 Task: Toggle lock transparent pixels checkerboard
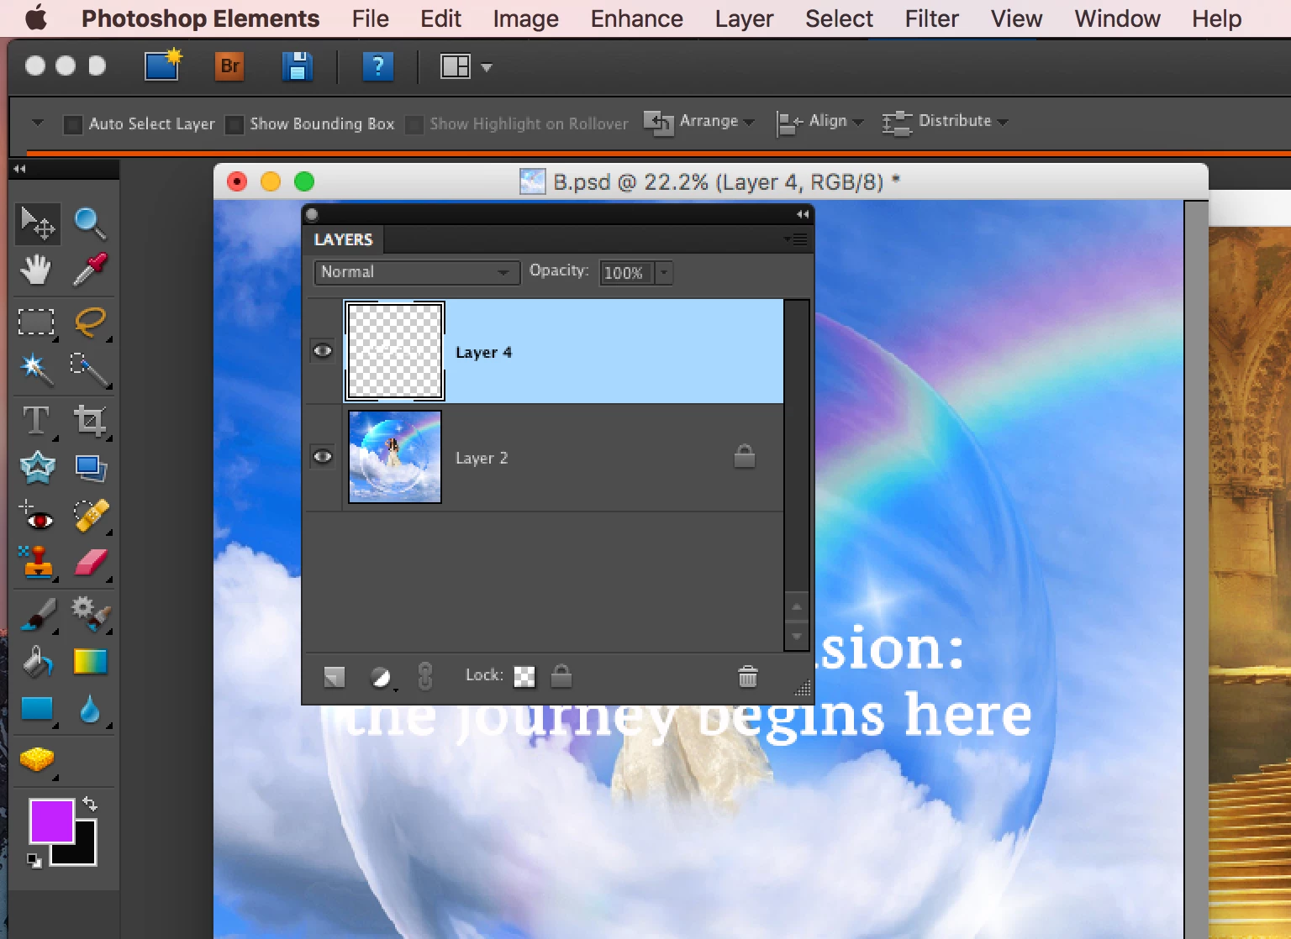tap(524, 676)
